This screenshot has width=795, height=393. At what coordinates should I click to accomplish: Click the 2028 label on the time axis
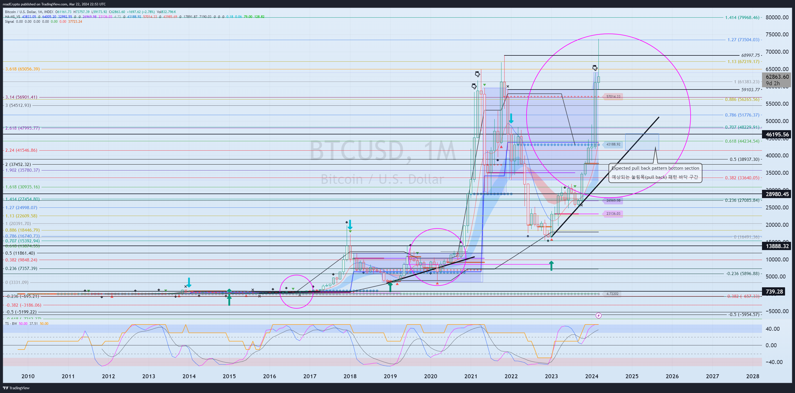(x=753, y=376)
